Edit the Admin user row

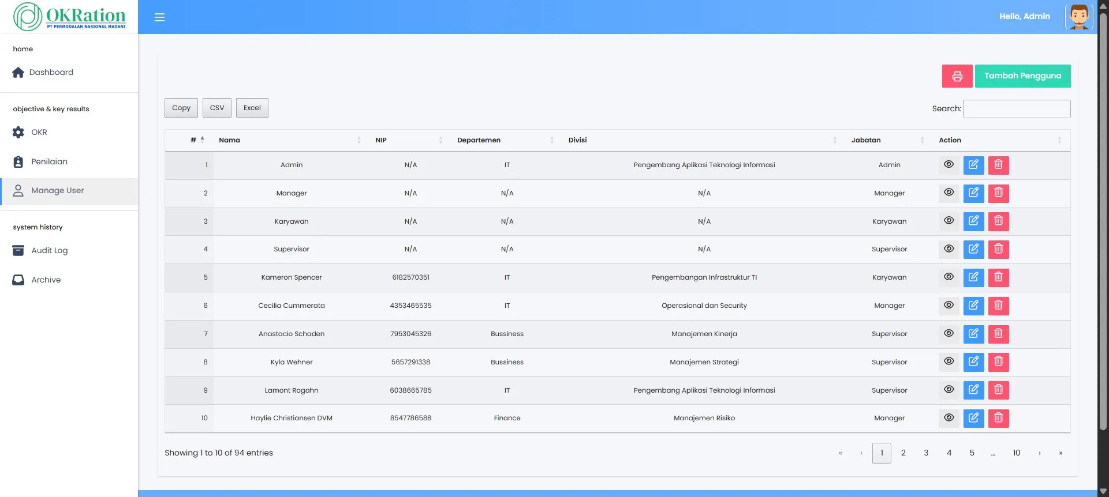973,165
